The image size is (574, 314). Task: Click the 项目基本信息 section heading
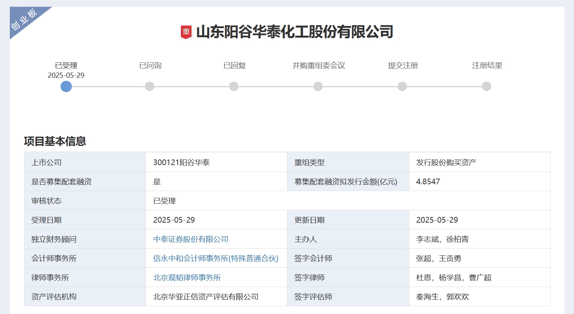(x=55, y=141)
